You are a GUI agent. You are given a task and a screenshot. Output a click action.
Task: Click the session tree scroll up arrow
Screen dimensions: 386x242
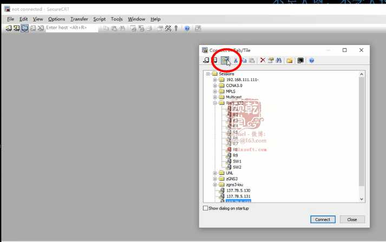click(362, 74)
